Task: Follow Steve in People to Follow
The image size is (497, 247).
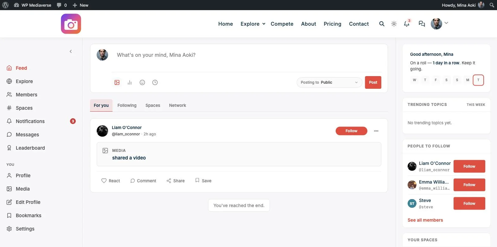Action: [x=469, y=204]
